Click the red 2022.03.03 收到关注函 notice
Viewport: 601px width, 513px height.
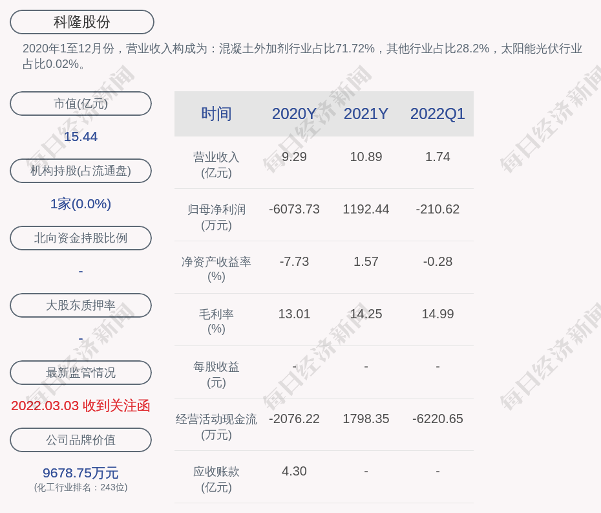[81, 406]
